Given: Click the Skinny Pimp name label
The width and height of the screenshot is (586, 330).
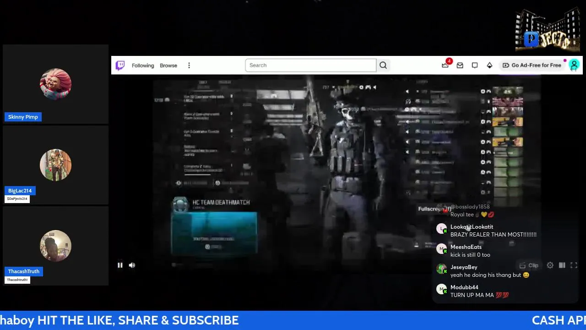Looking at the screenshot, I should tap(23, 117).
